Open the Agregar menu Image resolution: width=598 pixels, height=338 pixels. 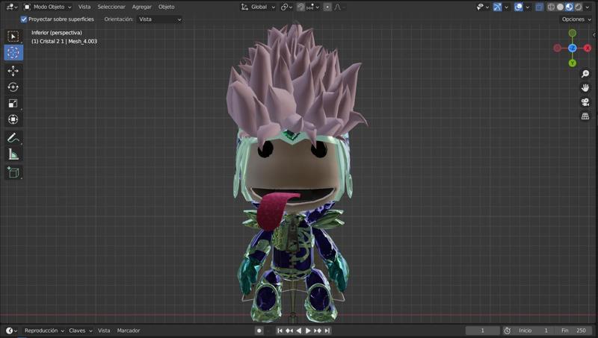pos(141,7)
